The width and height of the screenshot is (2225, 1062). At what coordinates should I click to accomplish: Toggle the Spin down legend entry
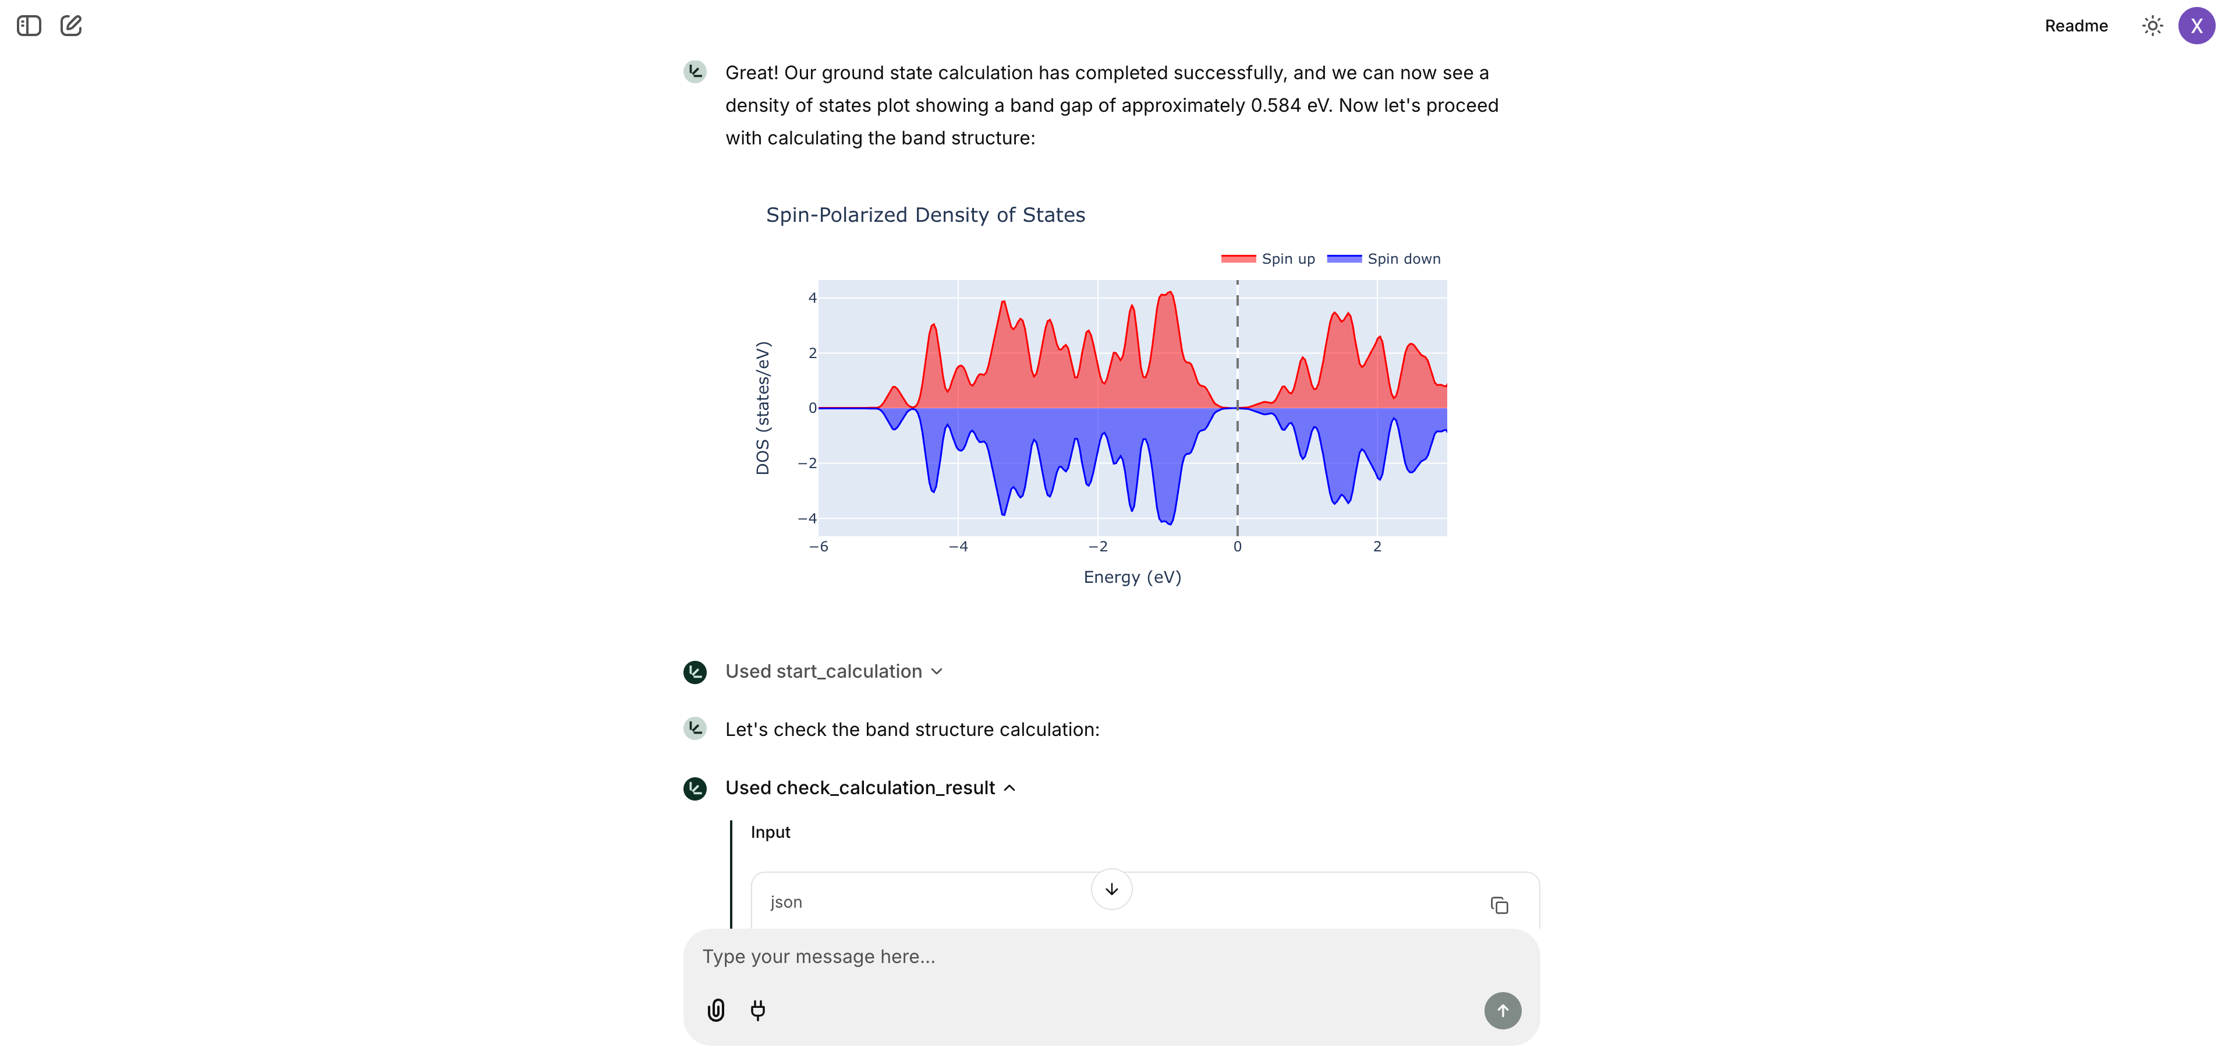point(1384,259)
